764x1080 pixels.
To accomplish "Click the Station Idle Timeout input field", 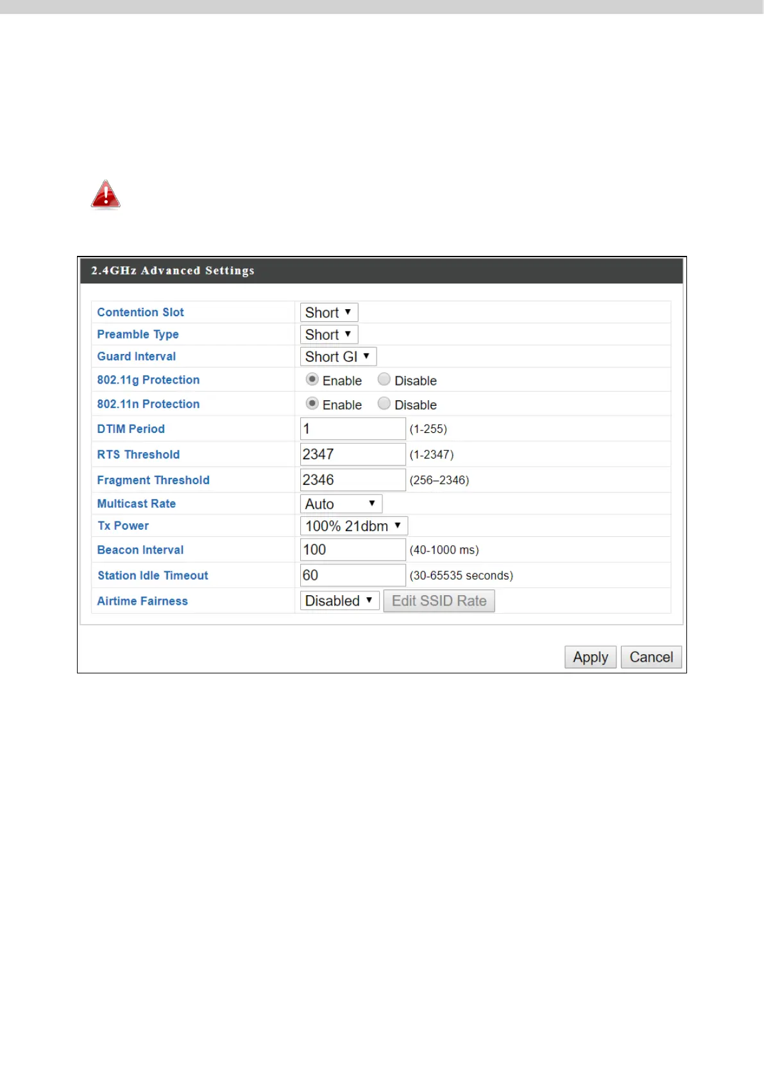I will [353, 575].
